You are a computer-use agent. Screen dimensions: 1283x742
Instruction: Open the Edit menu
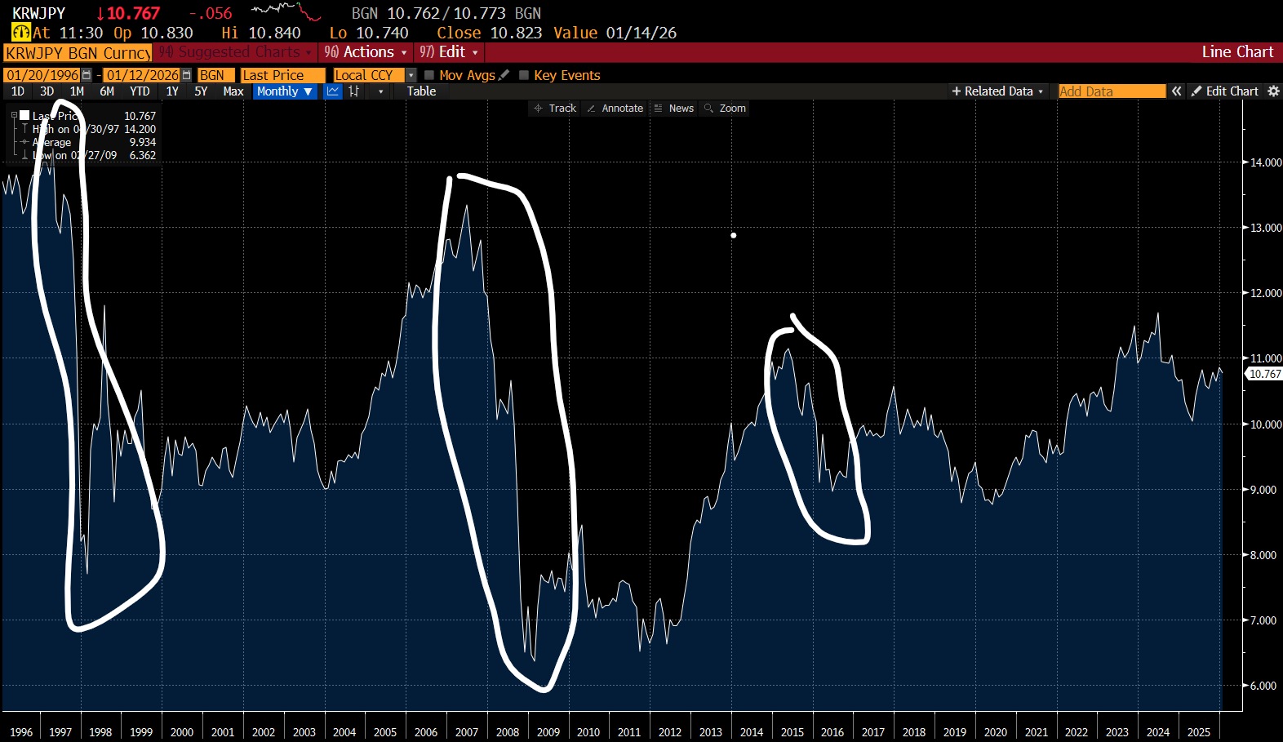coord(449,52)
